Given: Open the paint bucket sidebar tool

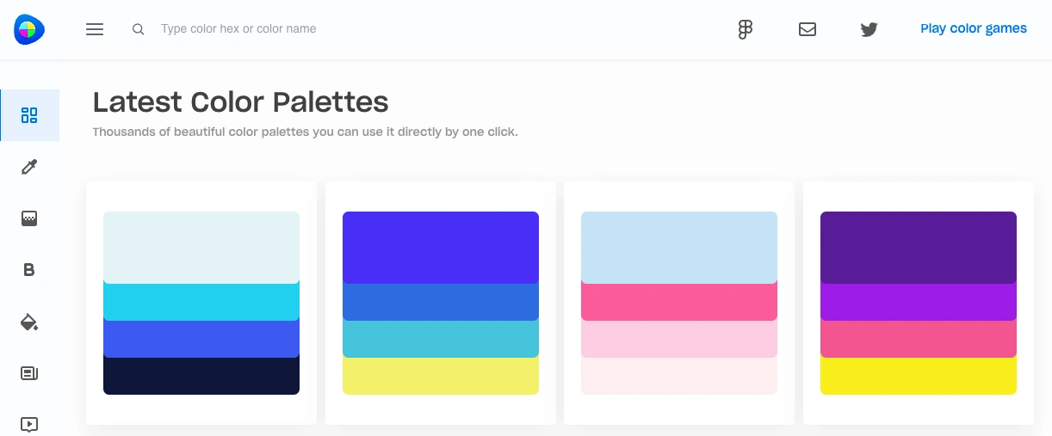Looking at the screenshot, I should tap(29, 322).
